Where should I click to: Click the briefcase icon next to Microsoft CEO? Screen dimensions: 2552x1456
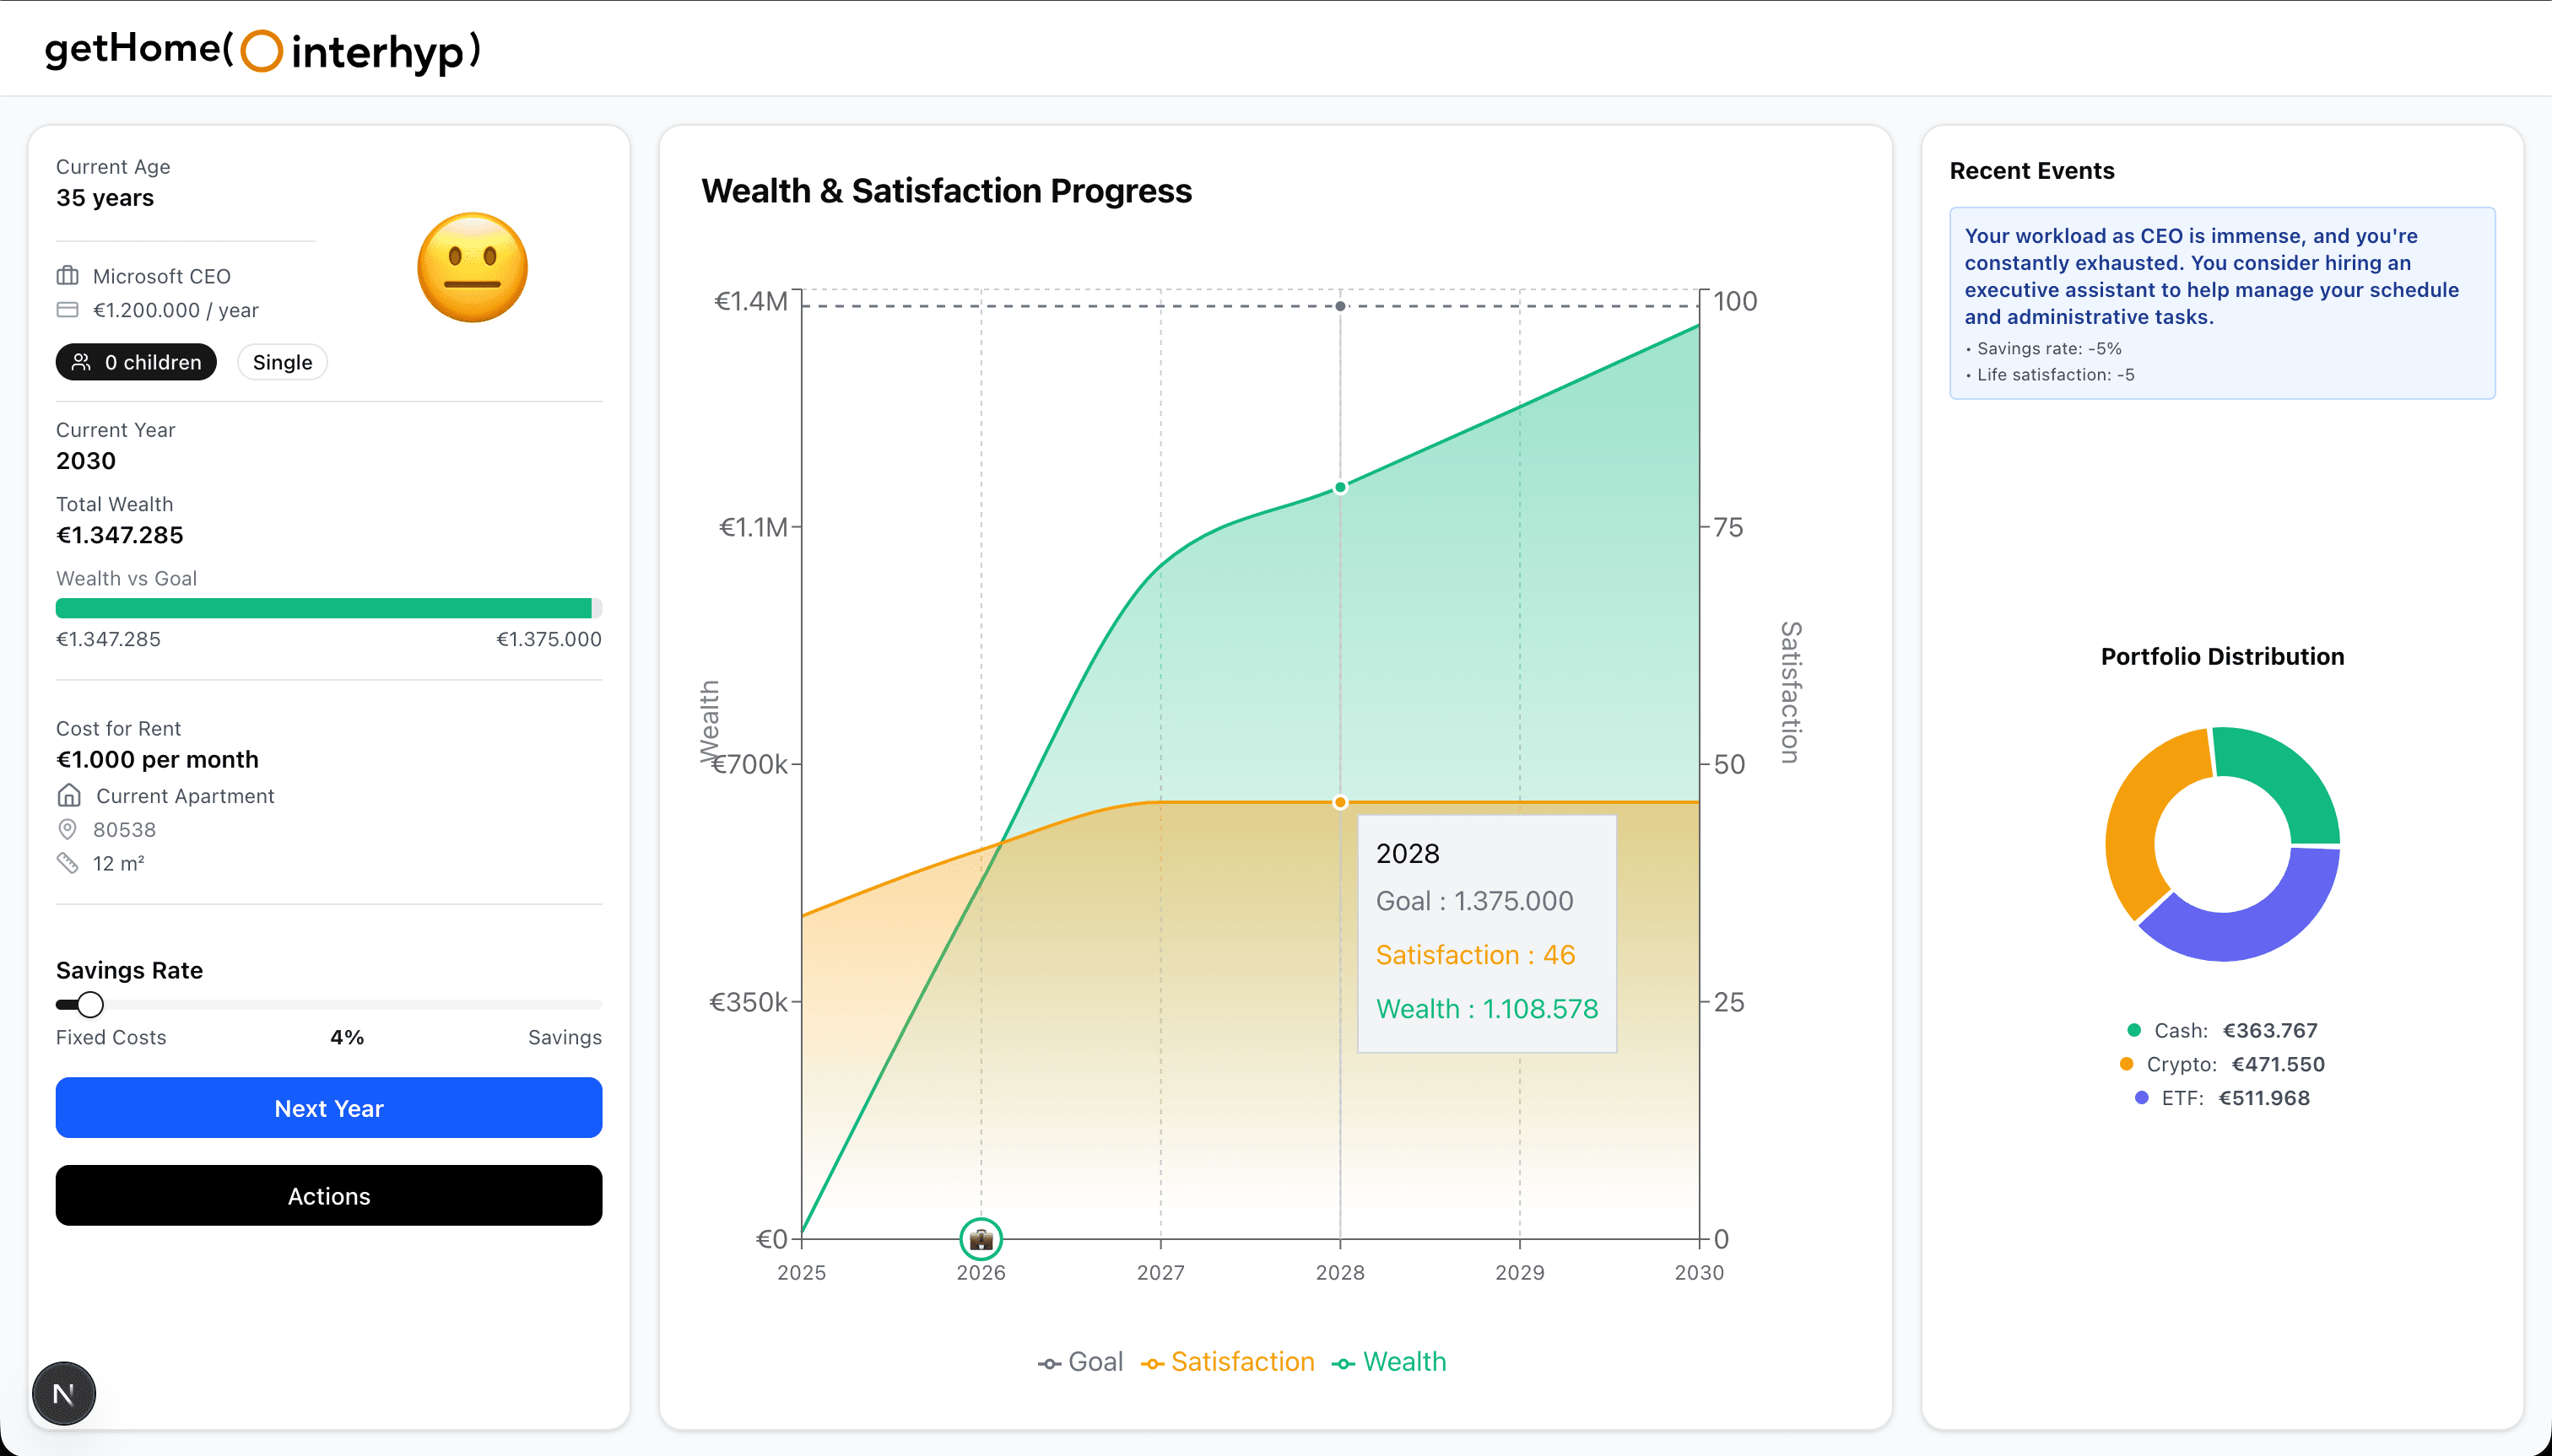click(x=67, y=276)
